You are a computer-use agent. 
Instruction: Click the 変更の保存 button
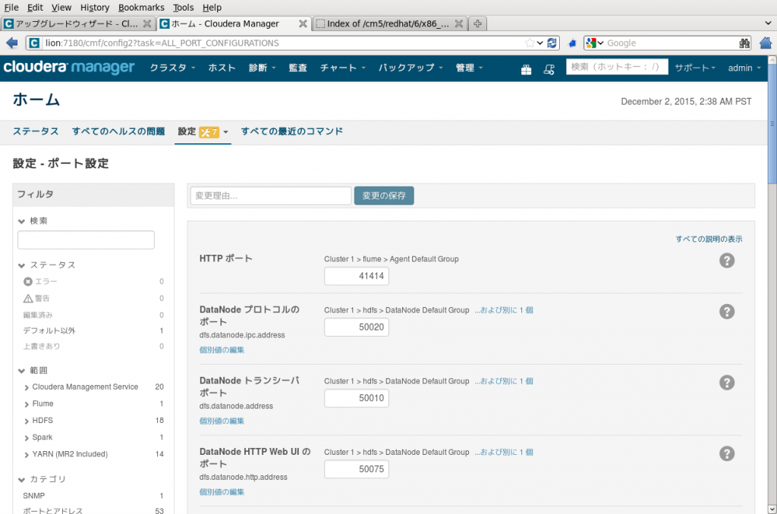point(384,196)
